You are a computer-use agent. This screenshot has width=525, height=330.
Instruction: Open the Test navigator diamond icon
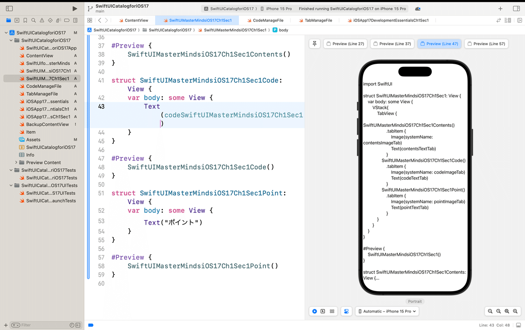50,20
